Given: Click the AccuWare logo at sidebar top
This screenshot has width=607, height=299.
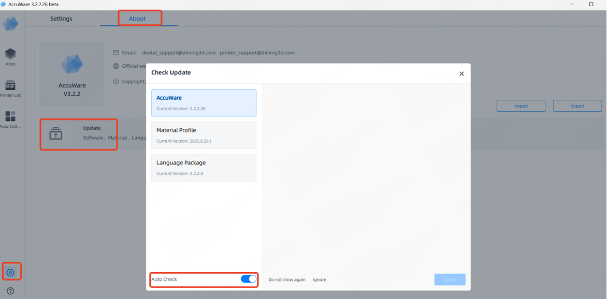Looking at the screenshot, I should click(10, 24).
